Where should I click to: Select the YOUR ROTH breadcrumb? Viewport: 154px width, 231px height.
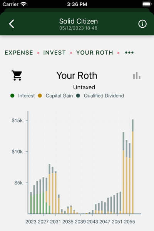pyautogui.click(x=95, y=53)
